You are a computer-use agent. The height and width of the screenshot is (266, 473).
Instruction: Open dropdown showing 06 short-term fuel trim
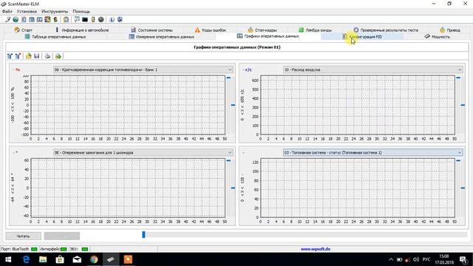(143, 69)
